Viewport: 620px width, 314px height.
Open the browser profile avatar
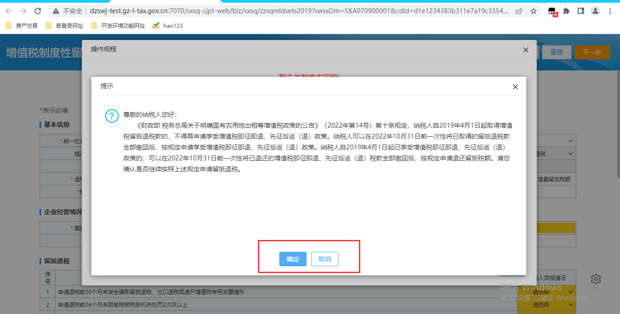595,11
